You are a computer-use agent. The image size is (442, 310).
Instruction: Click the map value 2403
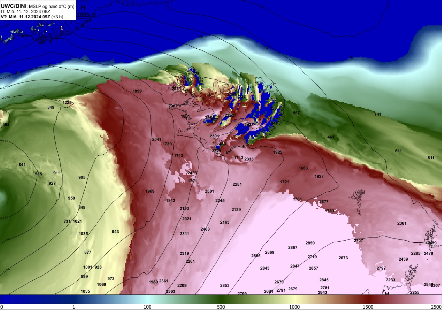tap(192, 173)
